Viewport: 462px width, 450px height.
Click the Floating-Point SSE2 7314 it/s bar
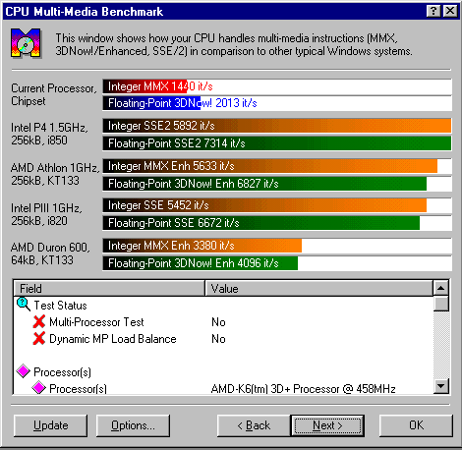tap(277, 143)
